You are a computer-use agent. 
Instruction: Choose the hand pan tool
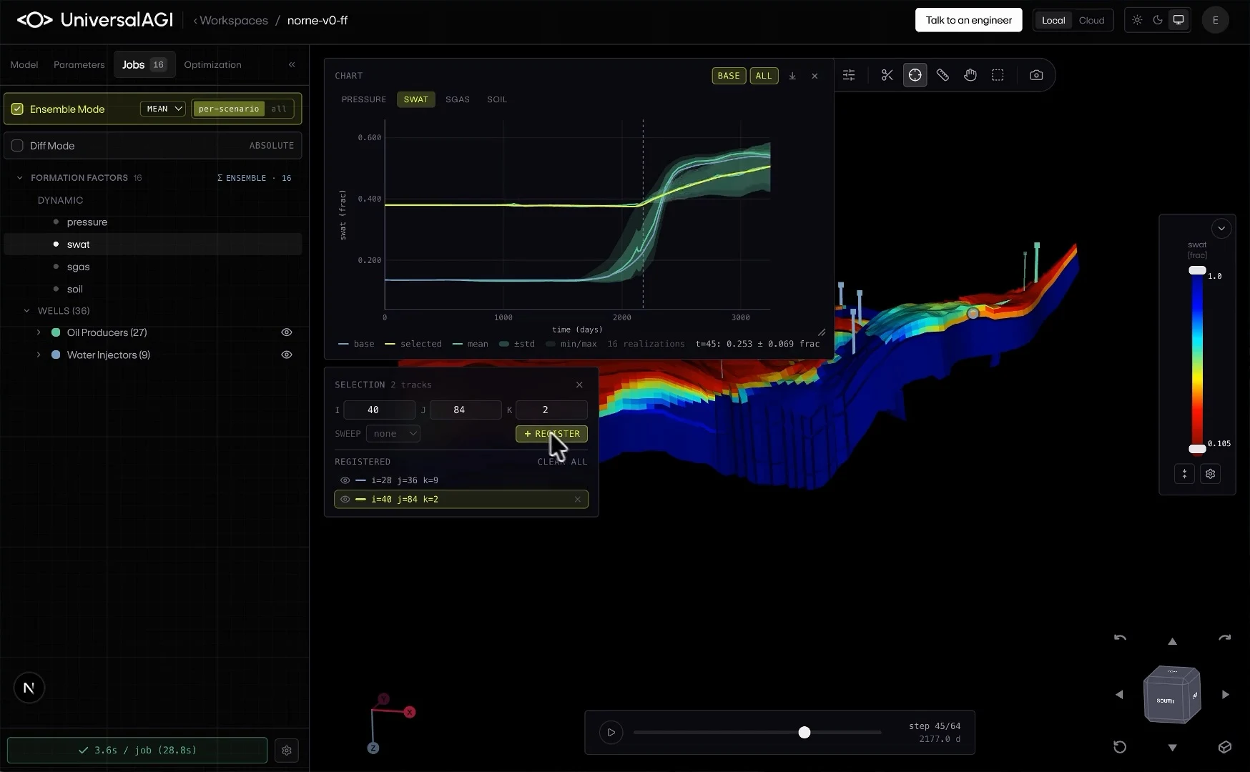[970, 75]
